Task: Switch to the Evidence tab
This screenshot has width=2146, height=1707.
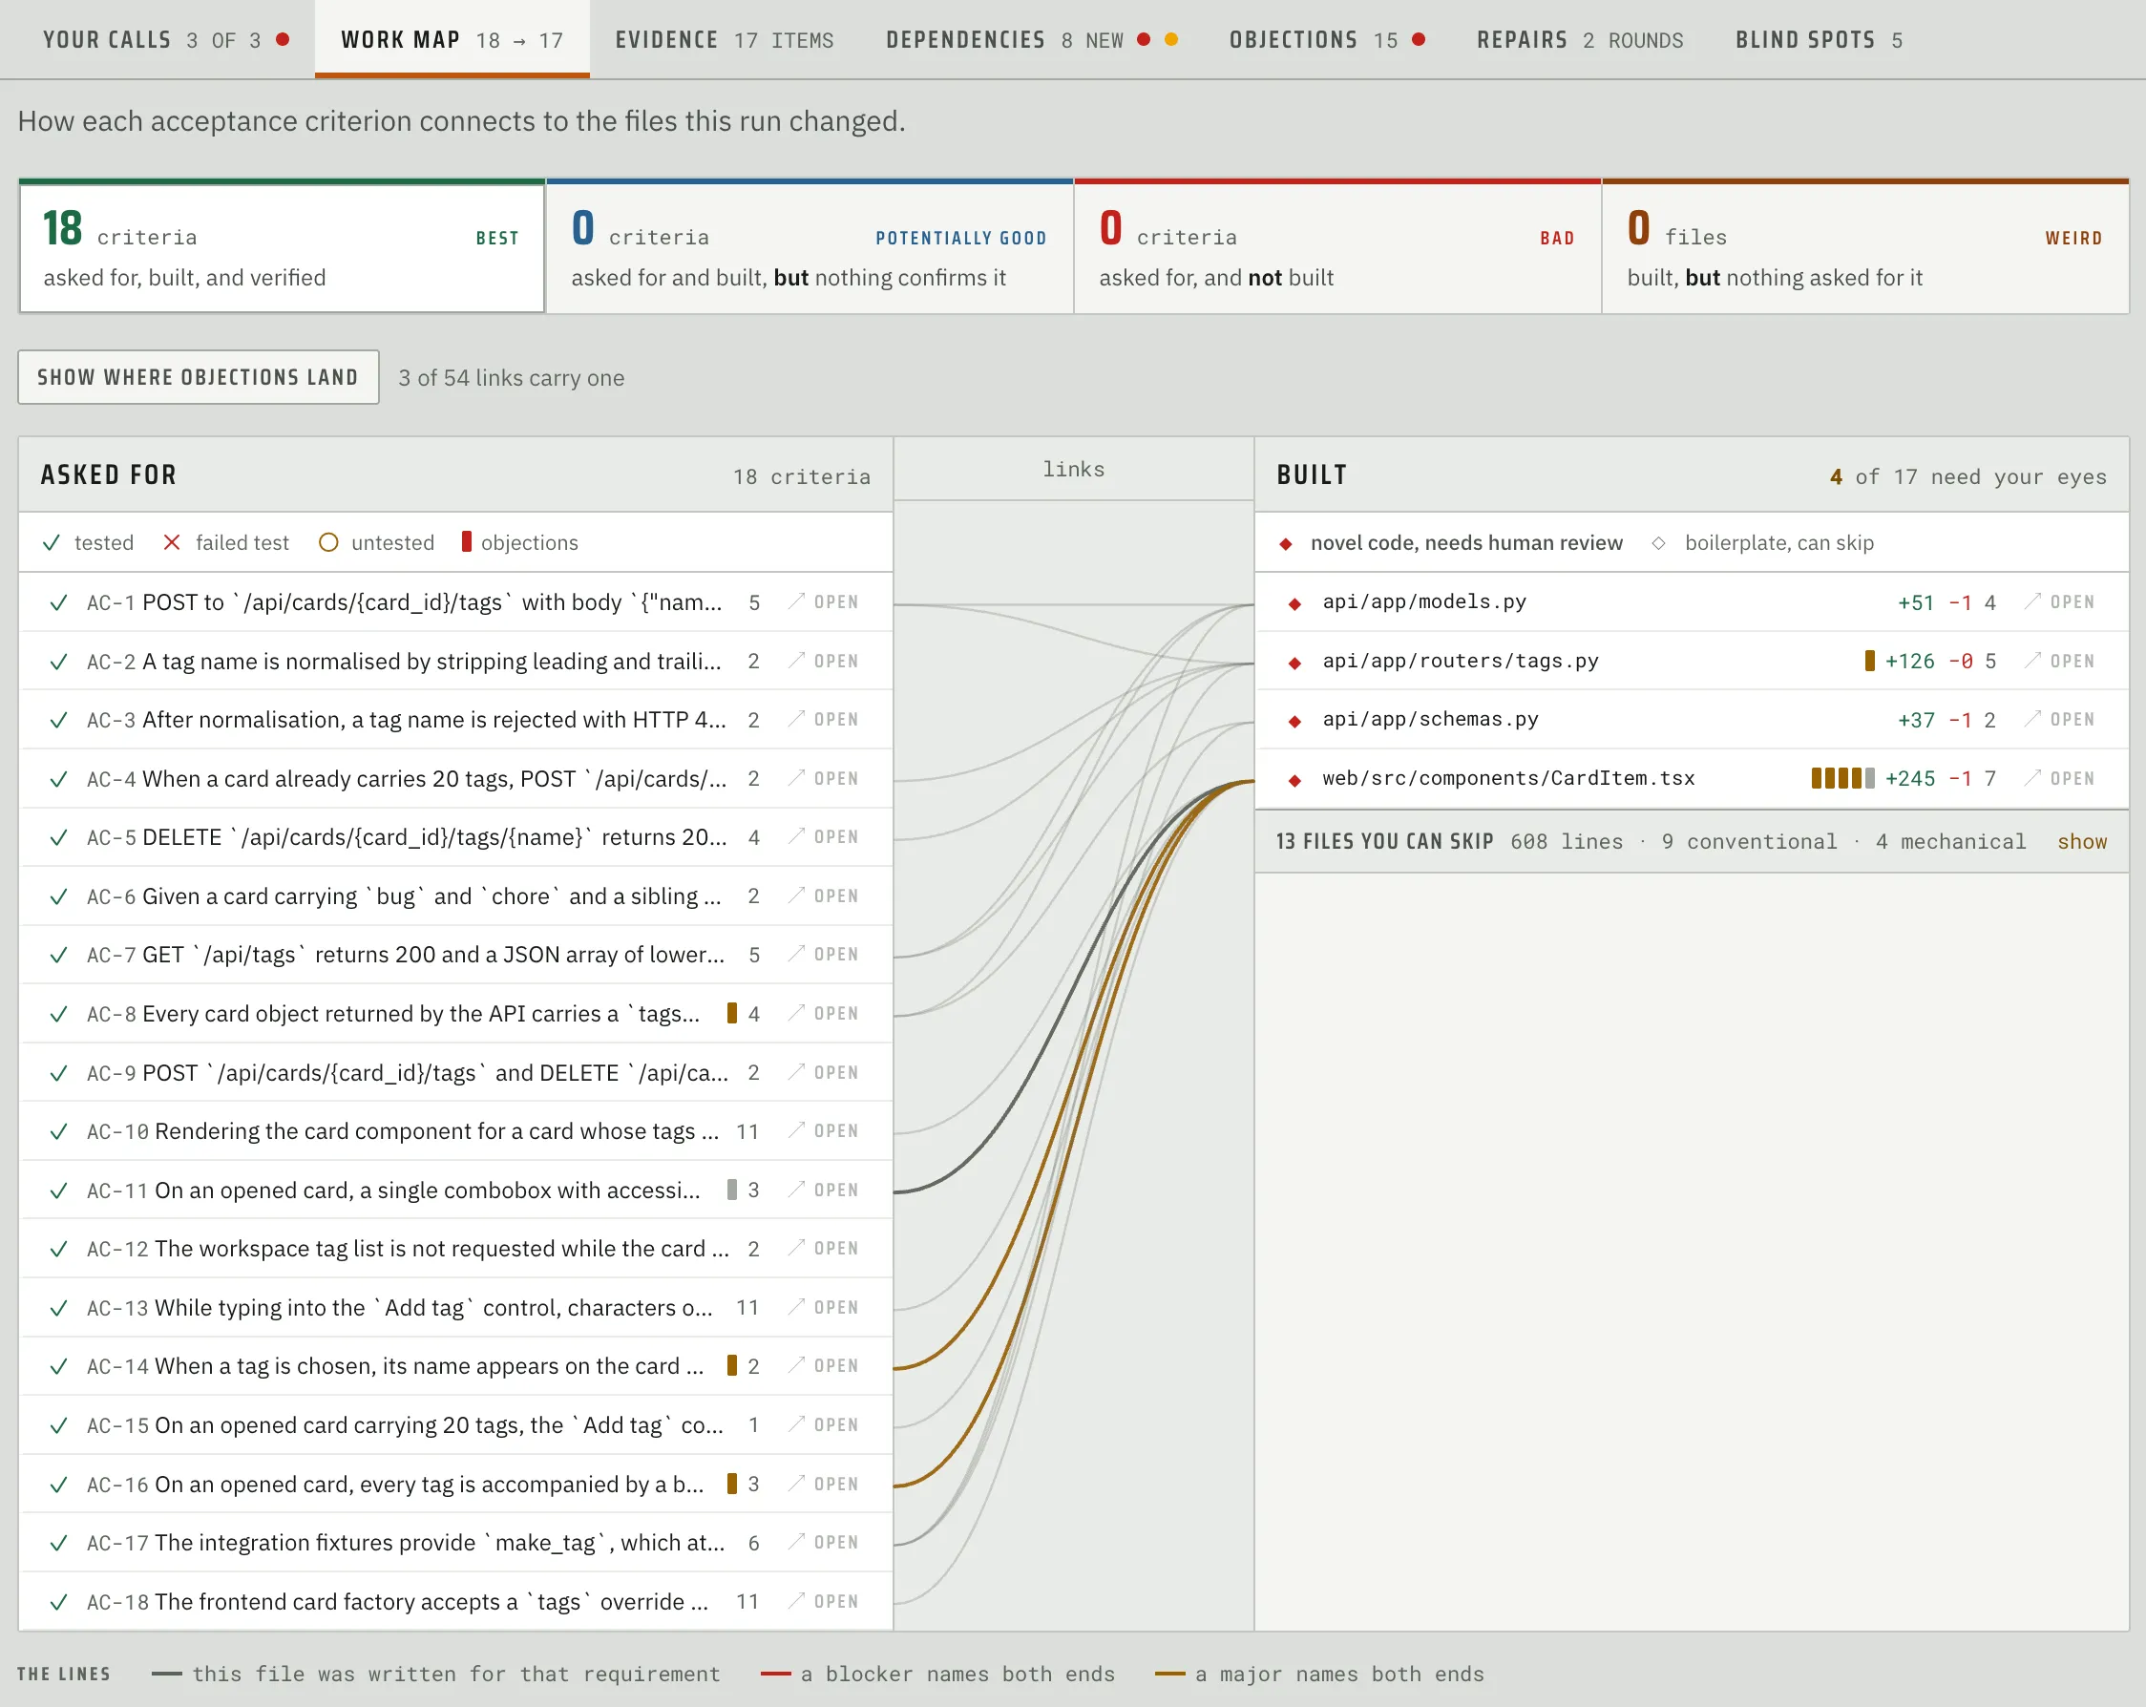Action: [x=724, y=40]
